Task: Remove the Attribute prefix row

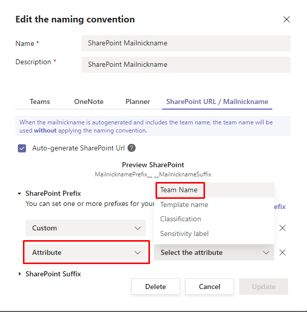Action: (x=283, y=252)
